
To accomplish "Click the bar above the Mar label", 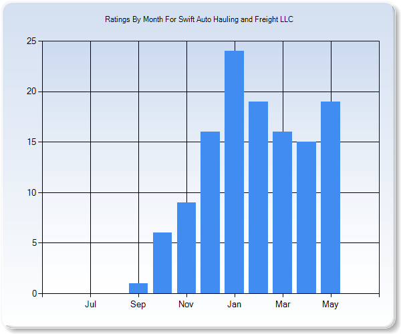I will pos(282,212).
